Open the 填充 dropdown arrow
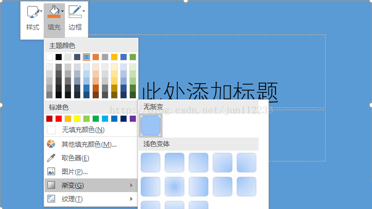 point(62,11)
